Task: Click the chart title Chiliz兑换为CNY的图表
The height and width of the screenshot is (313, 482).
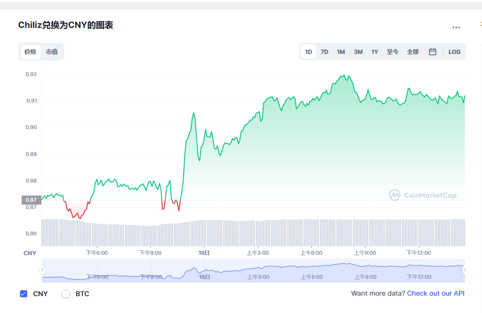Action: click(66, 25)
